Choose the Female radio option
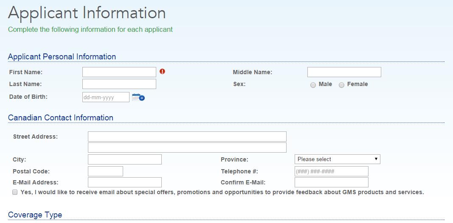The width and height of the screenshot is (453, 223). point(341,85)
